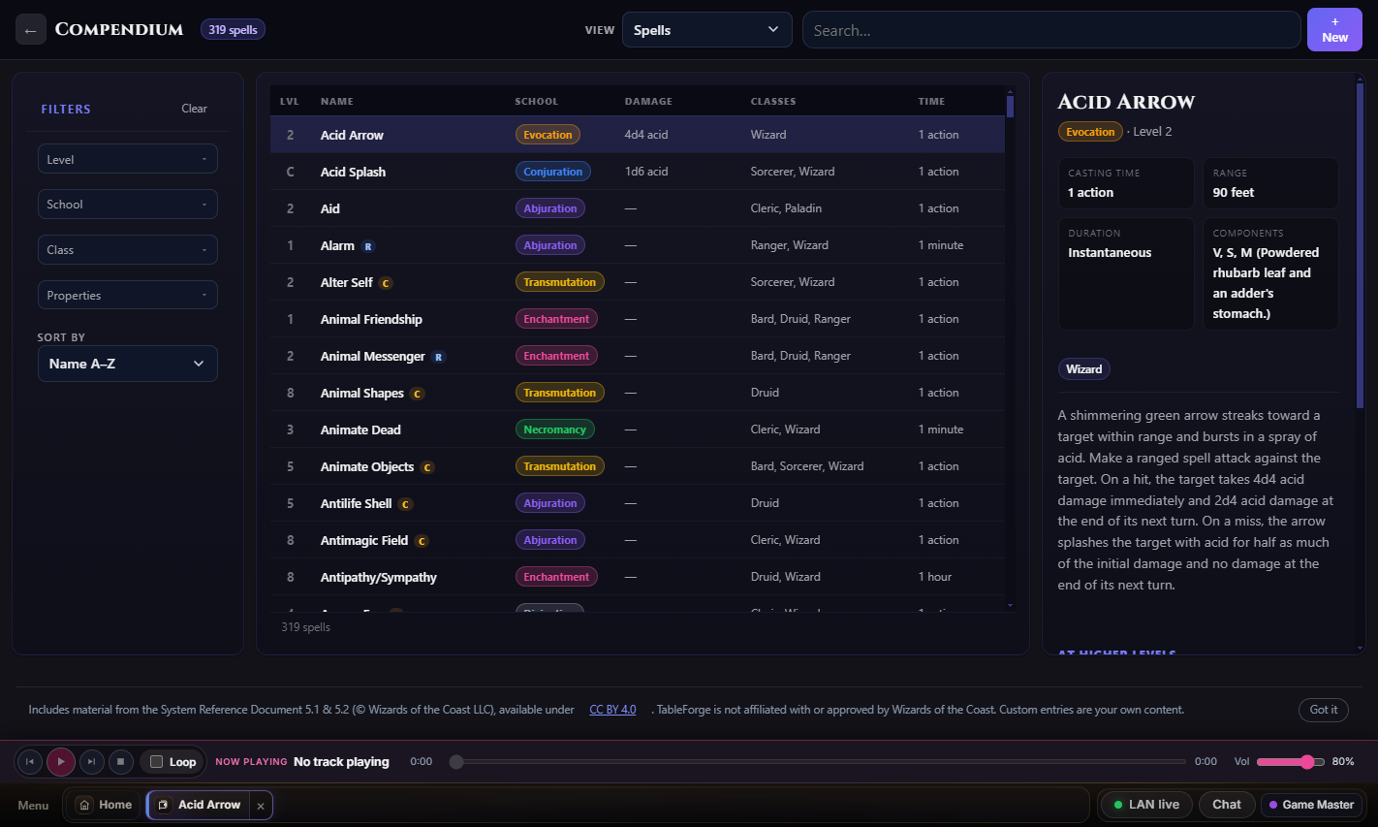Switch to the Home tab

pos(105,805)
